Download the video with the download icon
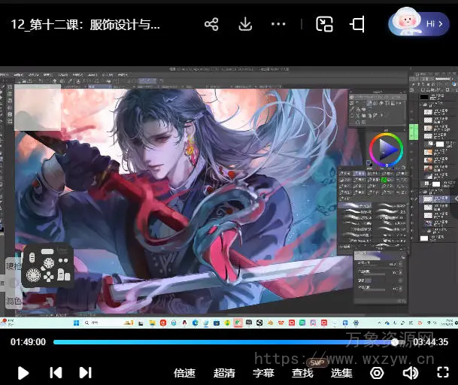 pyautogui.click(x=245, y=25)
